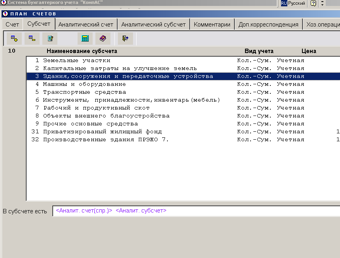The height and width of the screenshot is (258, 340).
Task: Click the RU language indicator
Action: coord(284,3)
